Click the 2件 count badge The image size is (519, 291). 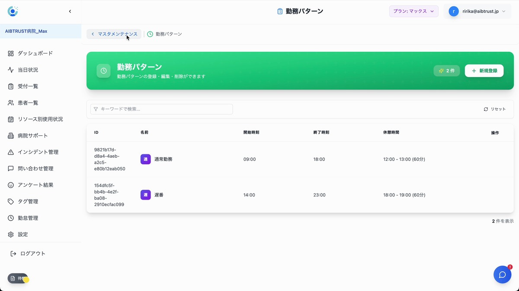click(x=446, y=70)
